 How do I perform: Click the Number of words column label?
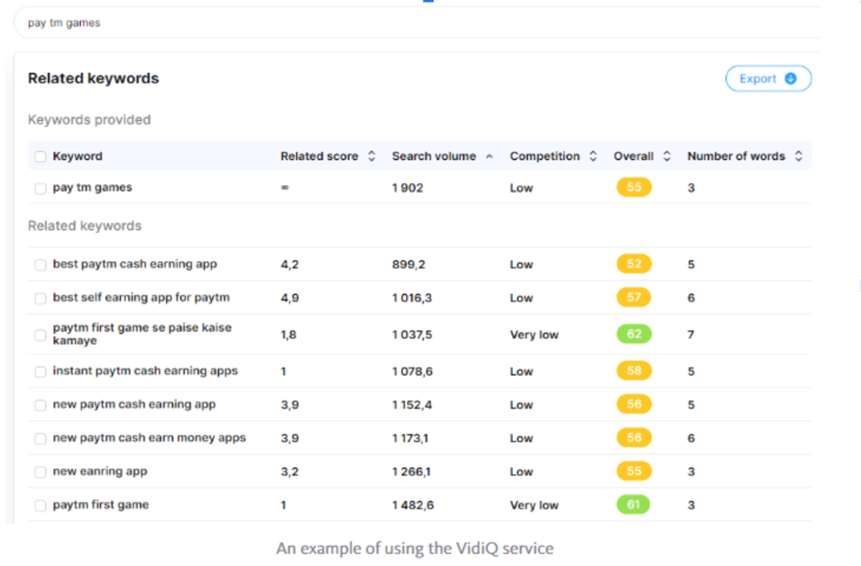(736, 156)
